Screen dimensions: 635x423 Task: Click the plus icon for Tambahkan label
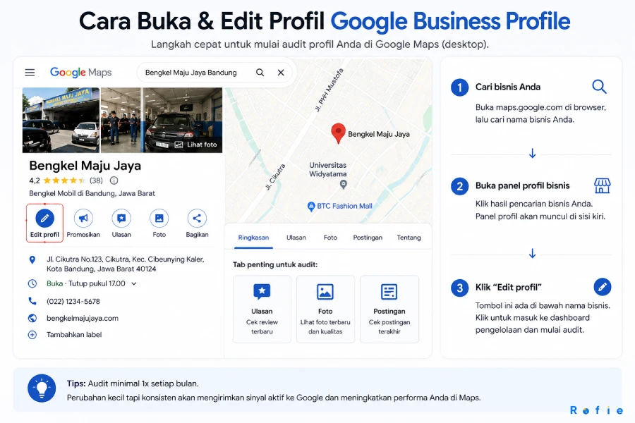click(x=32, y=335)
